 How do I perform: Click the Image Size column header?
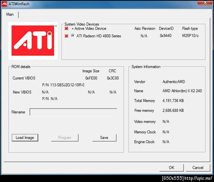(x=91, y=71)
